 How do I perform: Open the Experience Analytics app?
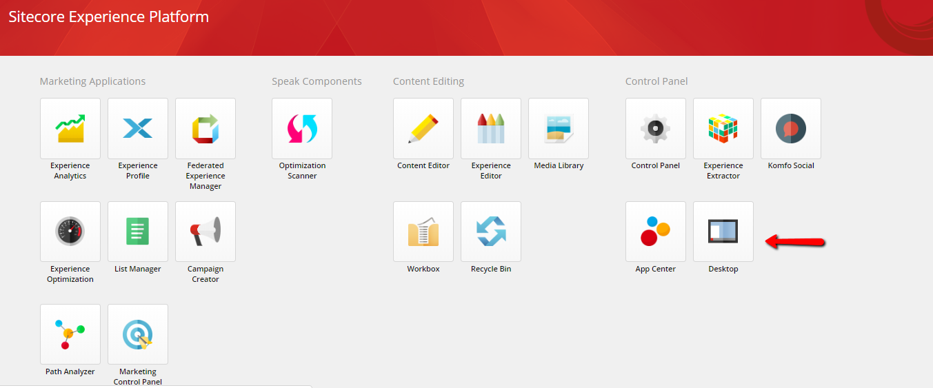(x=70, y=128)
